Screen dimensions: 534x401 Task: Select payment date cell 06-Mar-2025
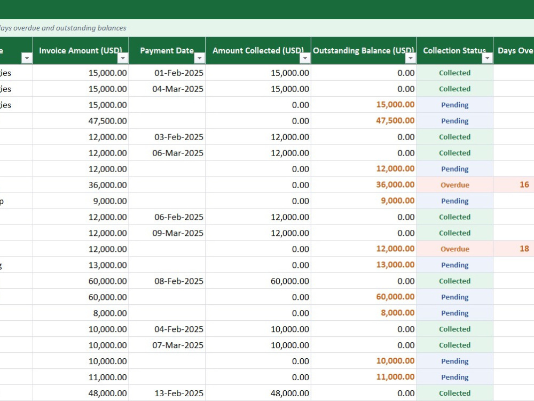[x=167, y=153]
